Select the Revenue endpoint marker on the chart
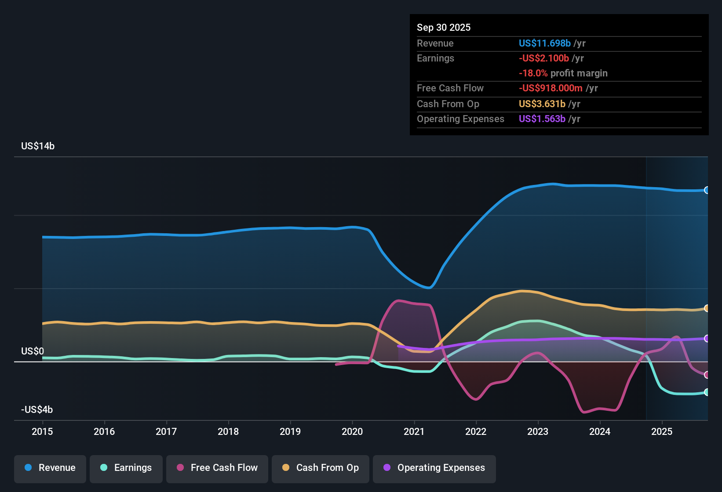Screen dimensions: 722x492 [707, 190]
